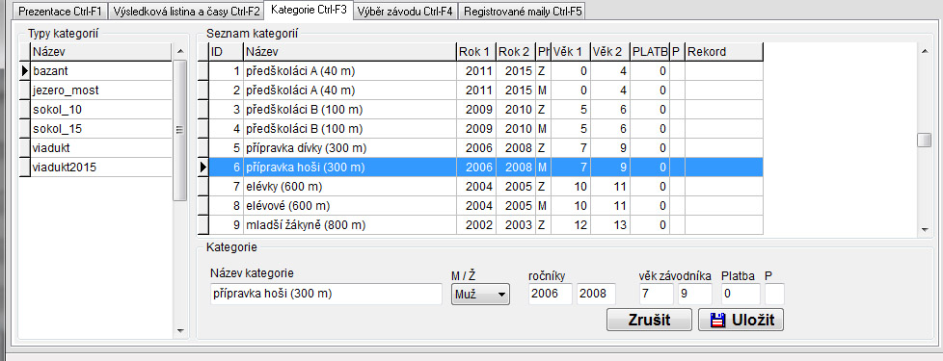The width and height of the screenshot is (943, 361).
Task: Switch to the Prezentace Ctrl-F1 tab
Action: pos(61,11)
